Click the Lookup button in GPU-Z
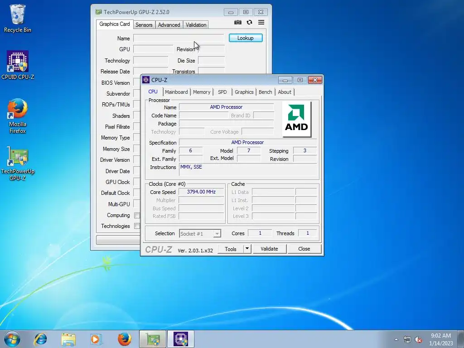Viewport: 464px width, 348px height. pos(246,38)
